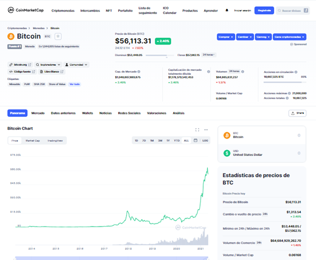Open the notifications bell
This screenshot has height=260, width=316.
tap(227, 10)
